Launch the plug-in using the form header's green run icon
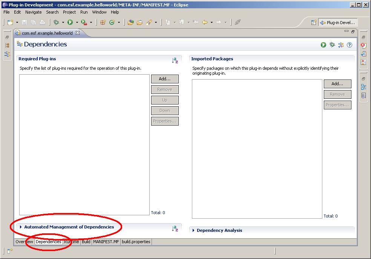 pos(323,45)
